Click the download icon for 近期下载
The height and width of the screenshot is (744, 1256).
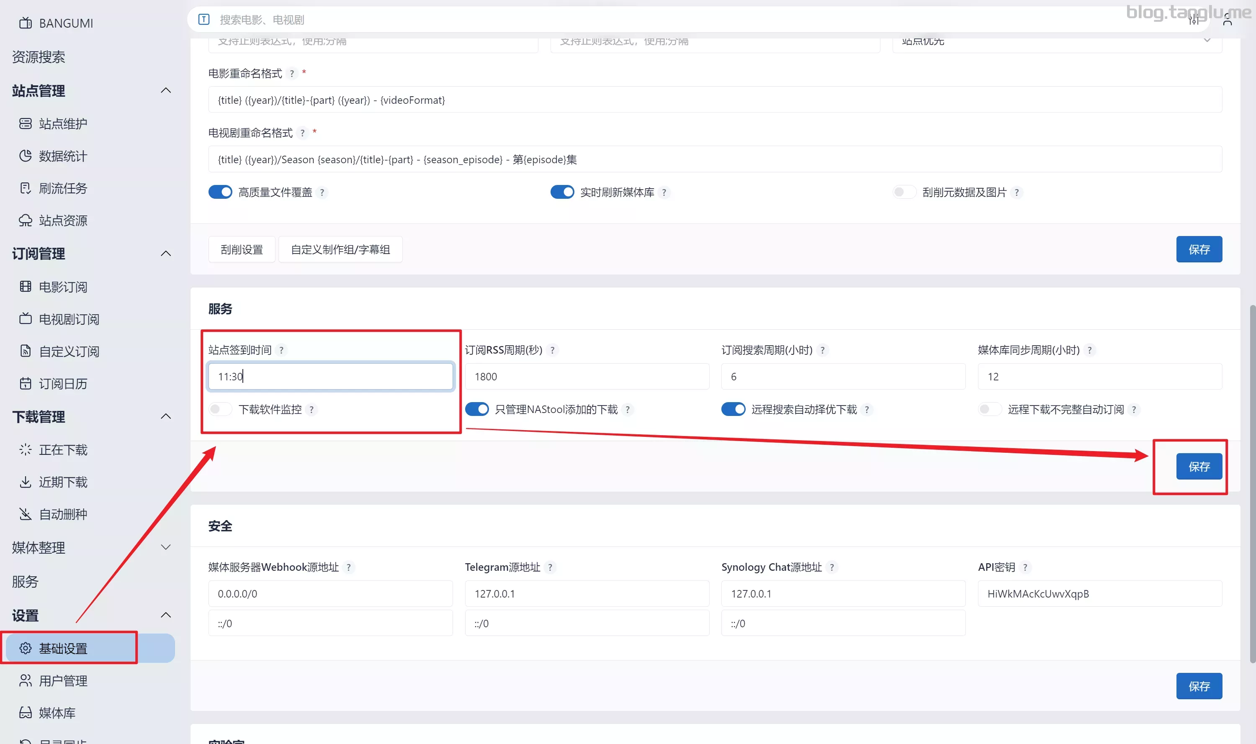pos(25,482)
